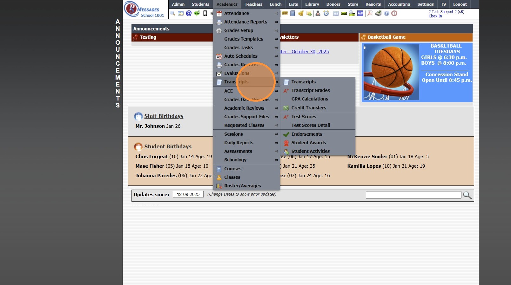
Task: Click the Logout button
Action: coord(460,4)
